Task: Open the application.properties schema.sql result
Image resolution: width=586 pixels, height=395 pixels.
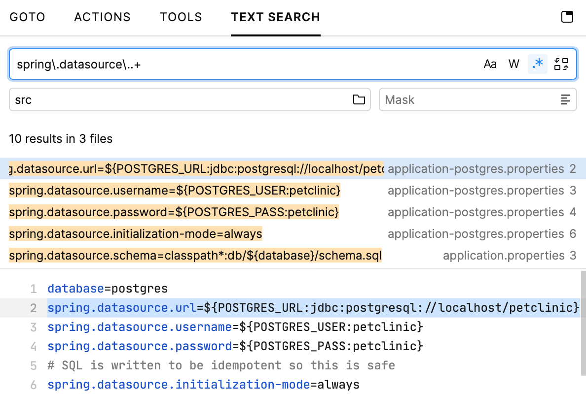Action: click(x=195, y=255)
